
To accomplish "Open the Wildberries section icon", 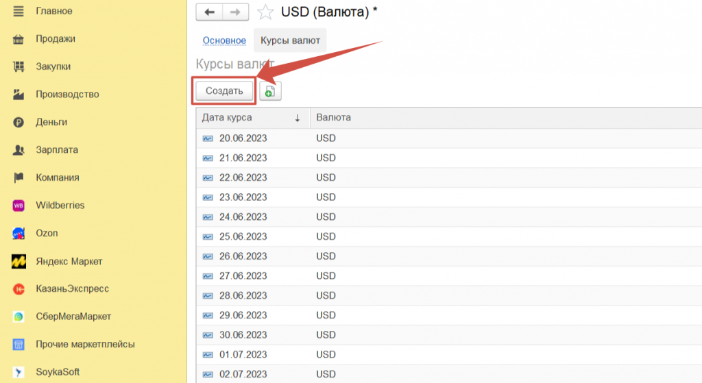I will [19, 206].
